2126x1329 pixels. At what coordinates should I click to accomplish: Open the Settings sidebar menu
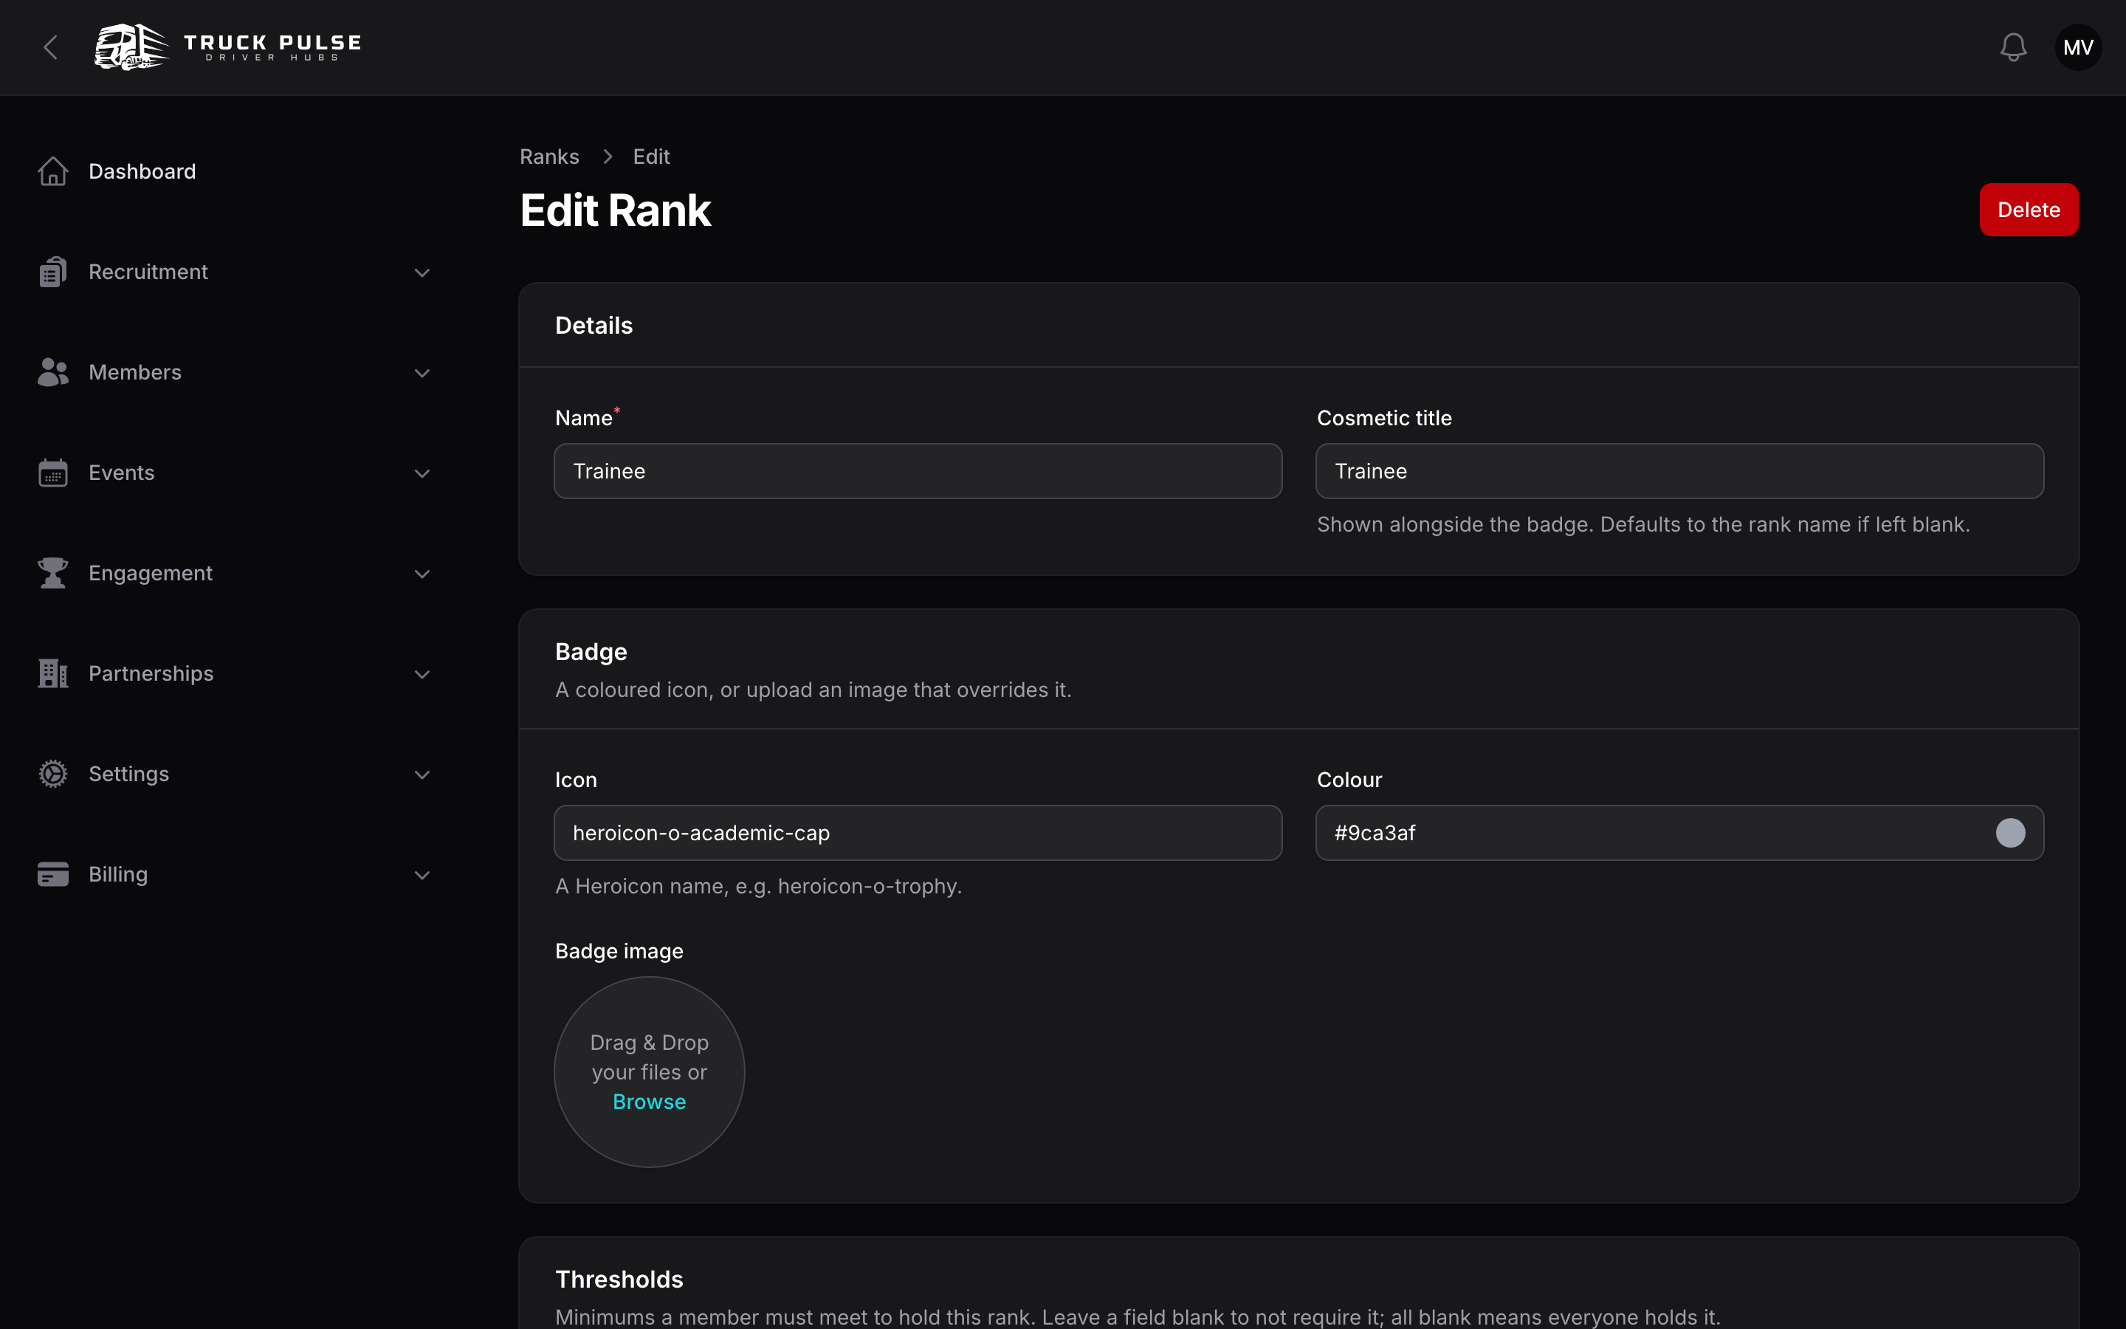[x=129, y=775]
